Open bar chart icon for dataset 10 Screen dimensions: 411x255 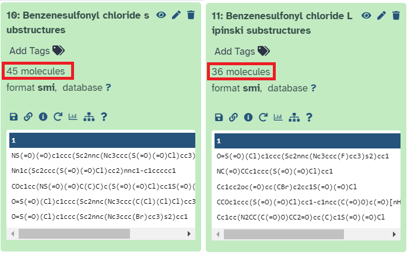click(73, 116)
